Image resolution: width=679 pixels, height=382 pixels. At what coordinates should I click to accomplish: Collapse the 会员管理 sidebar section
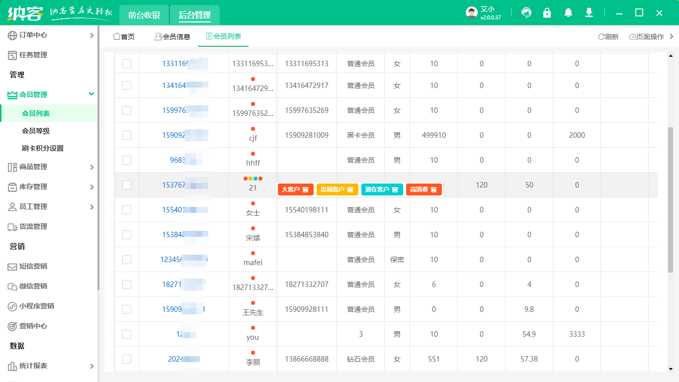(91, 95)
